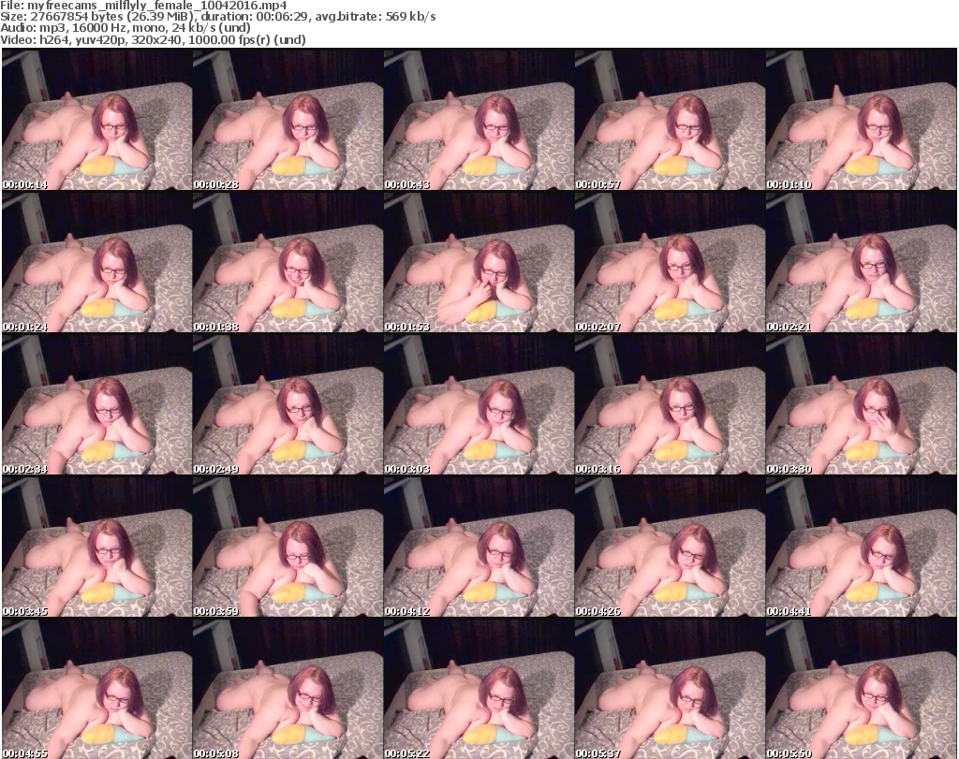Choose the still captured at 00:04:12

tap(479, 547)
